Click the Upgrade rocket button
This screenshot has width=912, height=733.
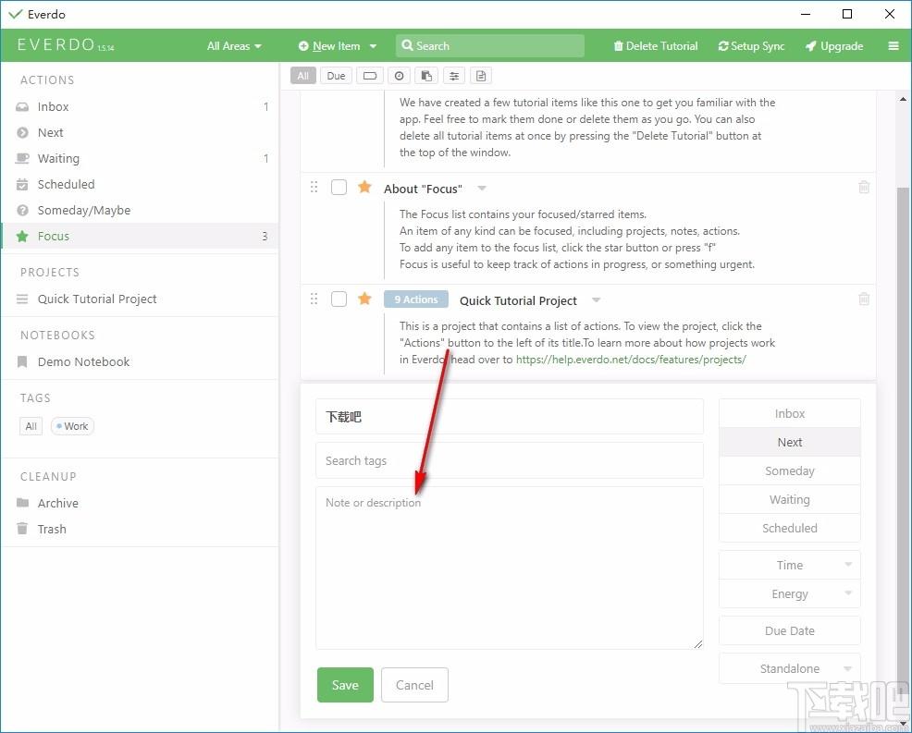click(834, 46)
